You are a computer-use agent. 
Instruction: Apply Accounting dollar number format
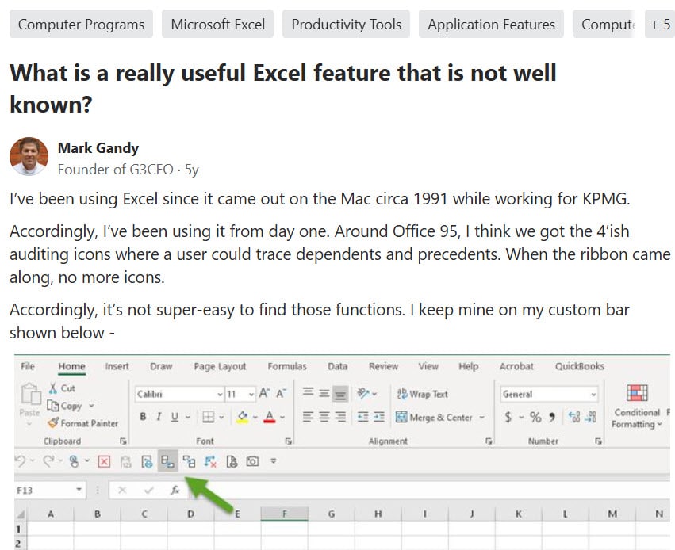click(x=508, y=417)
